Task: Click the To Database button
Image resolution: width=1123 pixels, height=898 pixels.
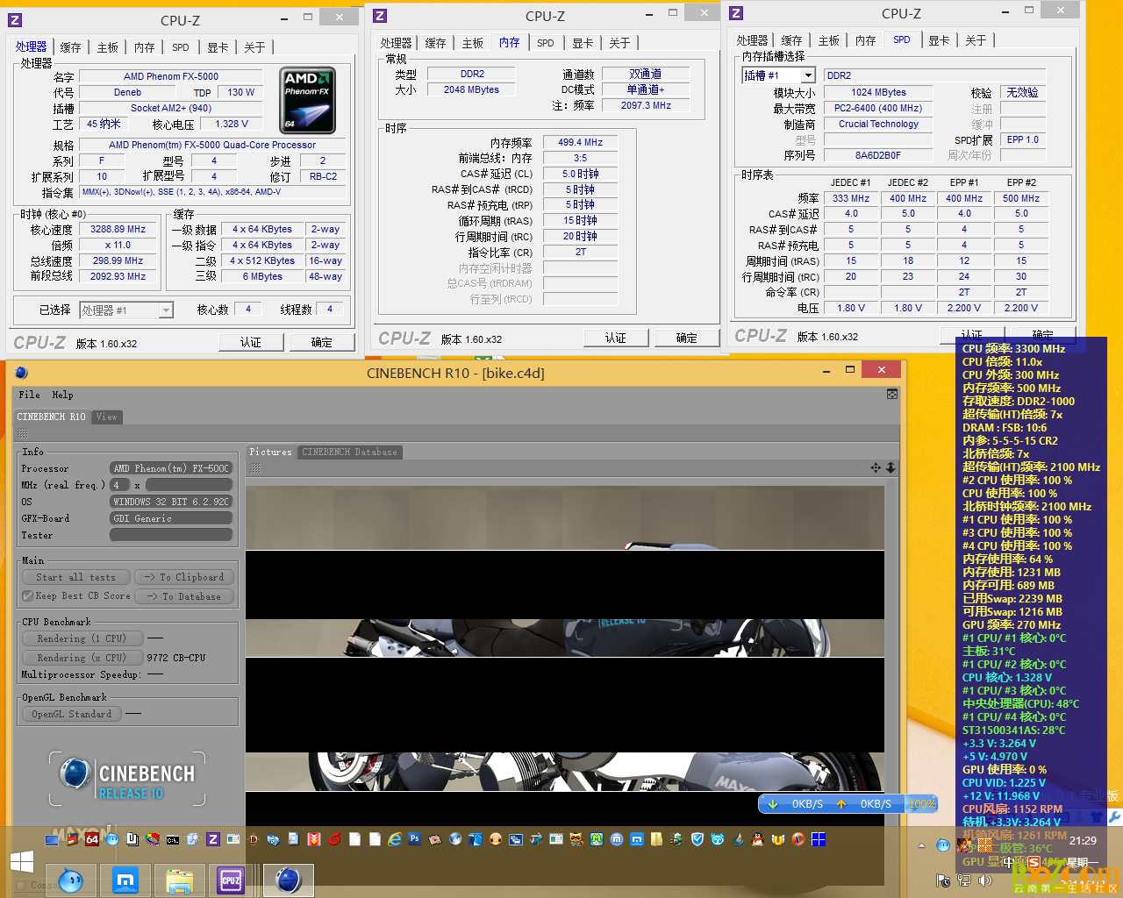Action: (x=184, y=596)
